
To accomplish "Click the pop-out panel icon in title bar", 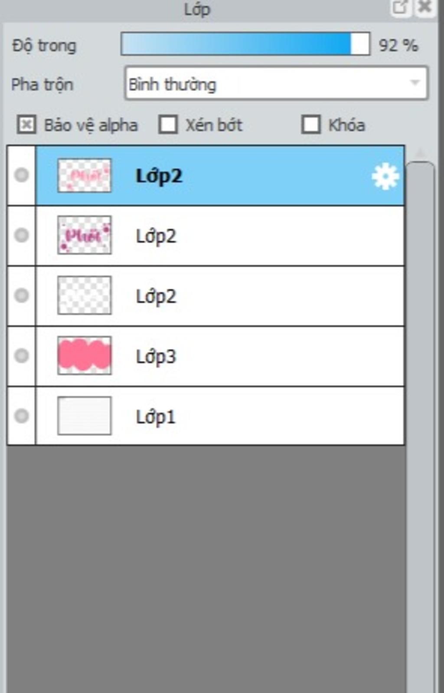I will (x=400, y=7).
